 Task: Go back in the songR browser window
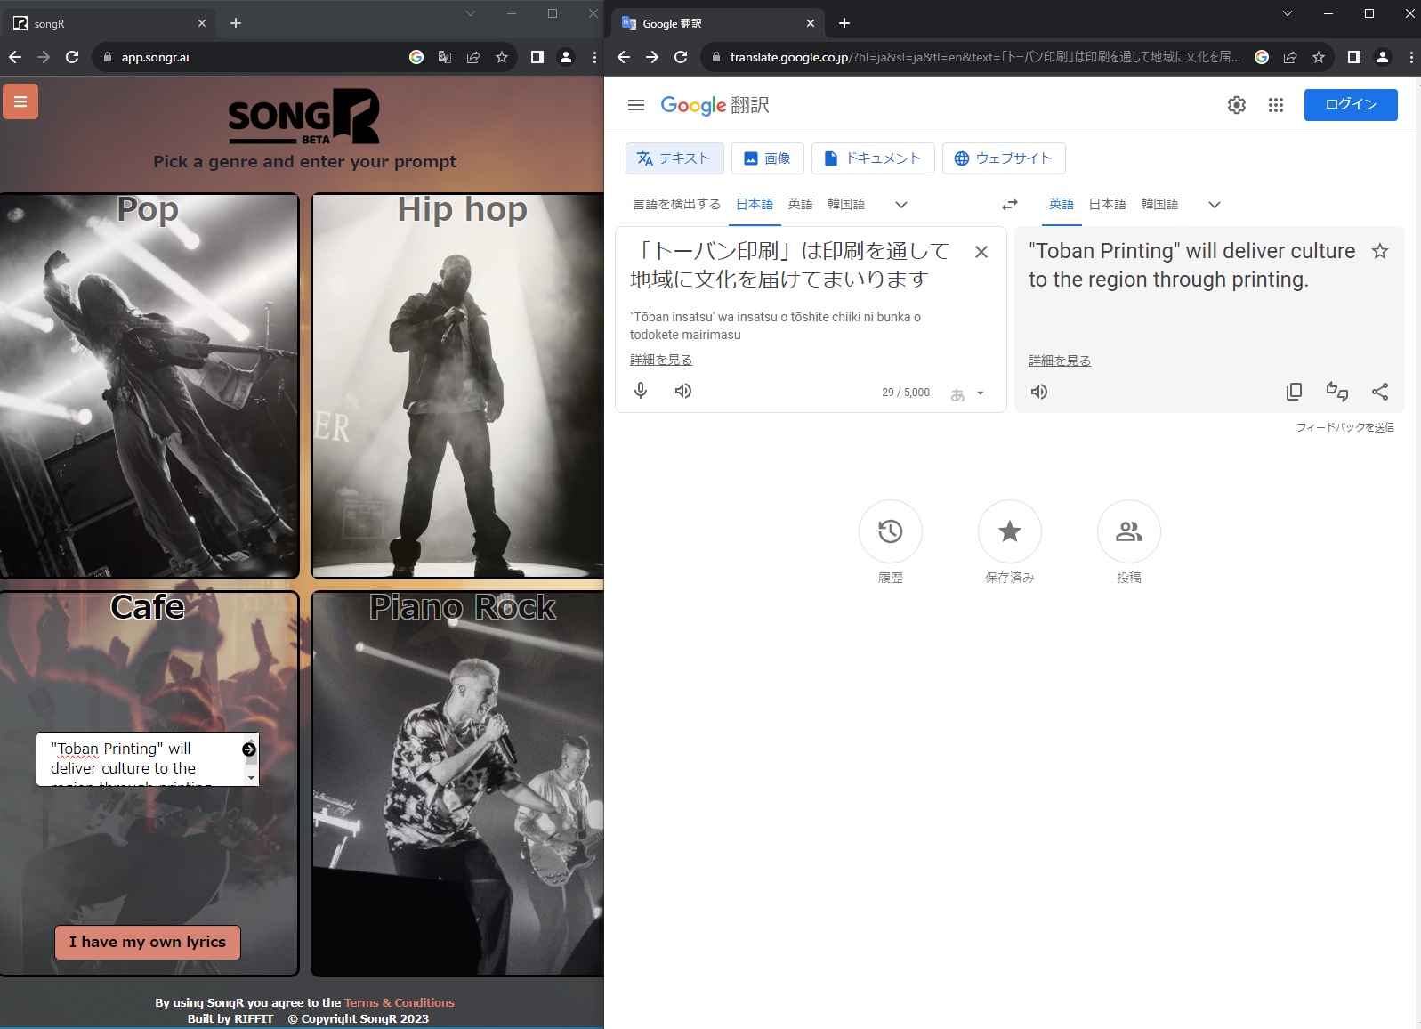tap(15, 57)
